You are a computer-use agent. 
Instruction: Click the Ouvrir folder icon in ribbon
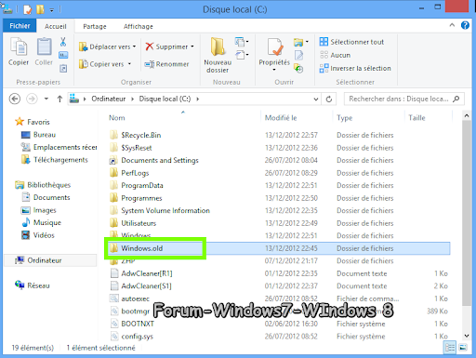click(298, 42)
